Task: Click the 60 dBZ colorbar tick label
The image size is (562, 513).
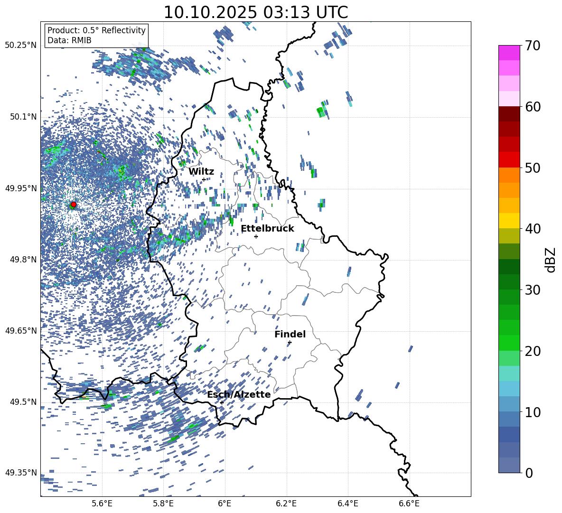Action: 533,107
